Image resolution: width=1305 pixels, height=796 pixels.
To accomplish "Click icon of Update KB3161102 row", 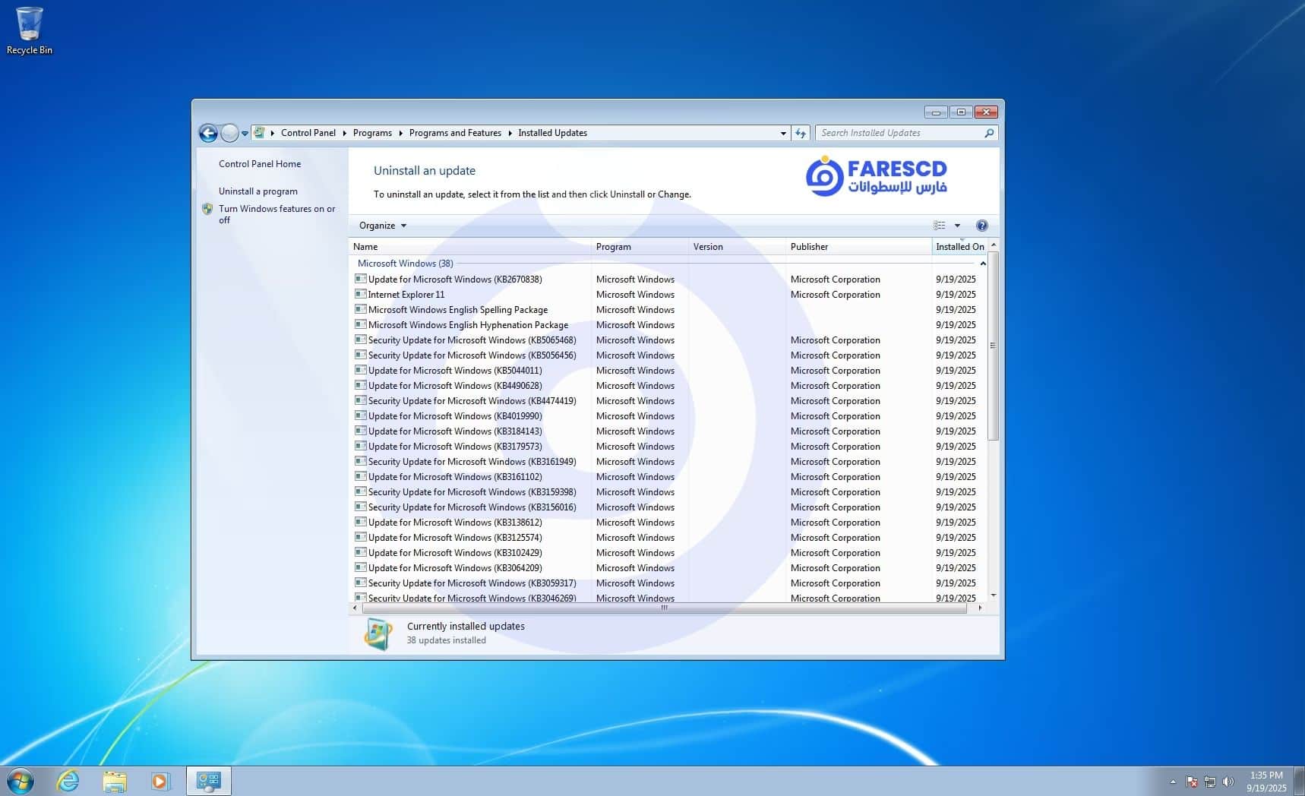I will [x=361, y=476].
